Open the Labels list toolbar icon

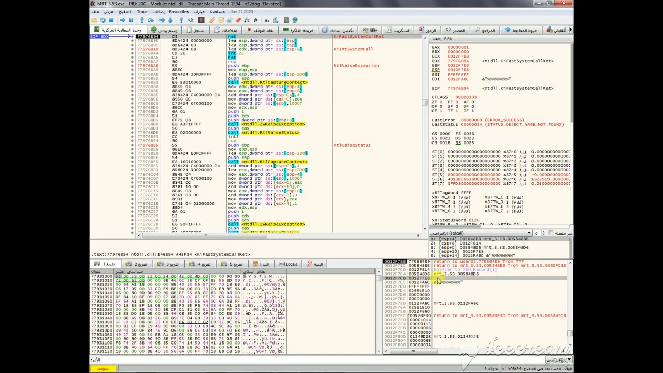pyautogui.click(x=229, y=20)
